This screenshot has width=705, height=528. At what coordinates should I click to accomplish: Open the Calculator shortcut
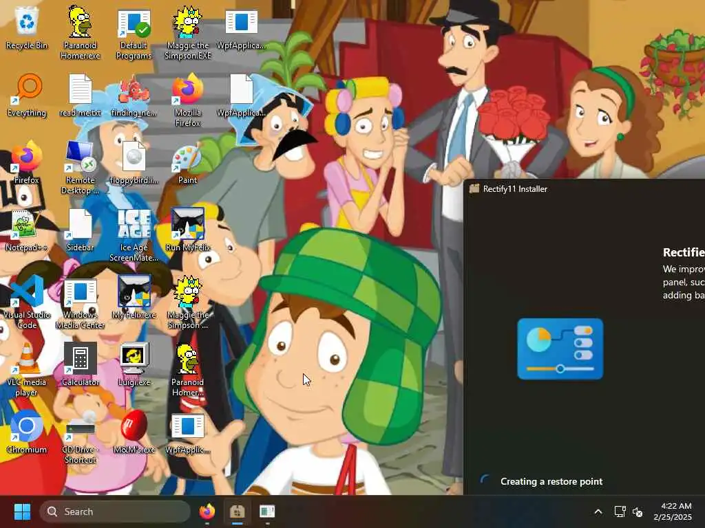[80, 364]
